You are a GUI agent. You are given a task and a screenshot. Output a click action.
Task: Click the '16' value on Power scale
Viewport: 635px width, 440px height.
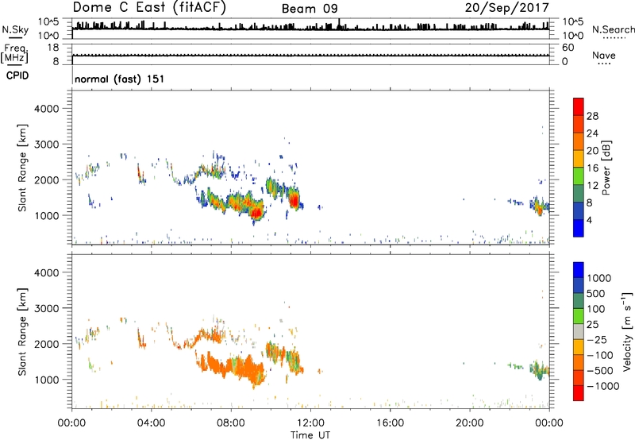pyautogui.click(x=592, y=168)
